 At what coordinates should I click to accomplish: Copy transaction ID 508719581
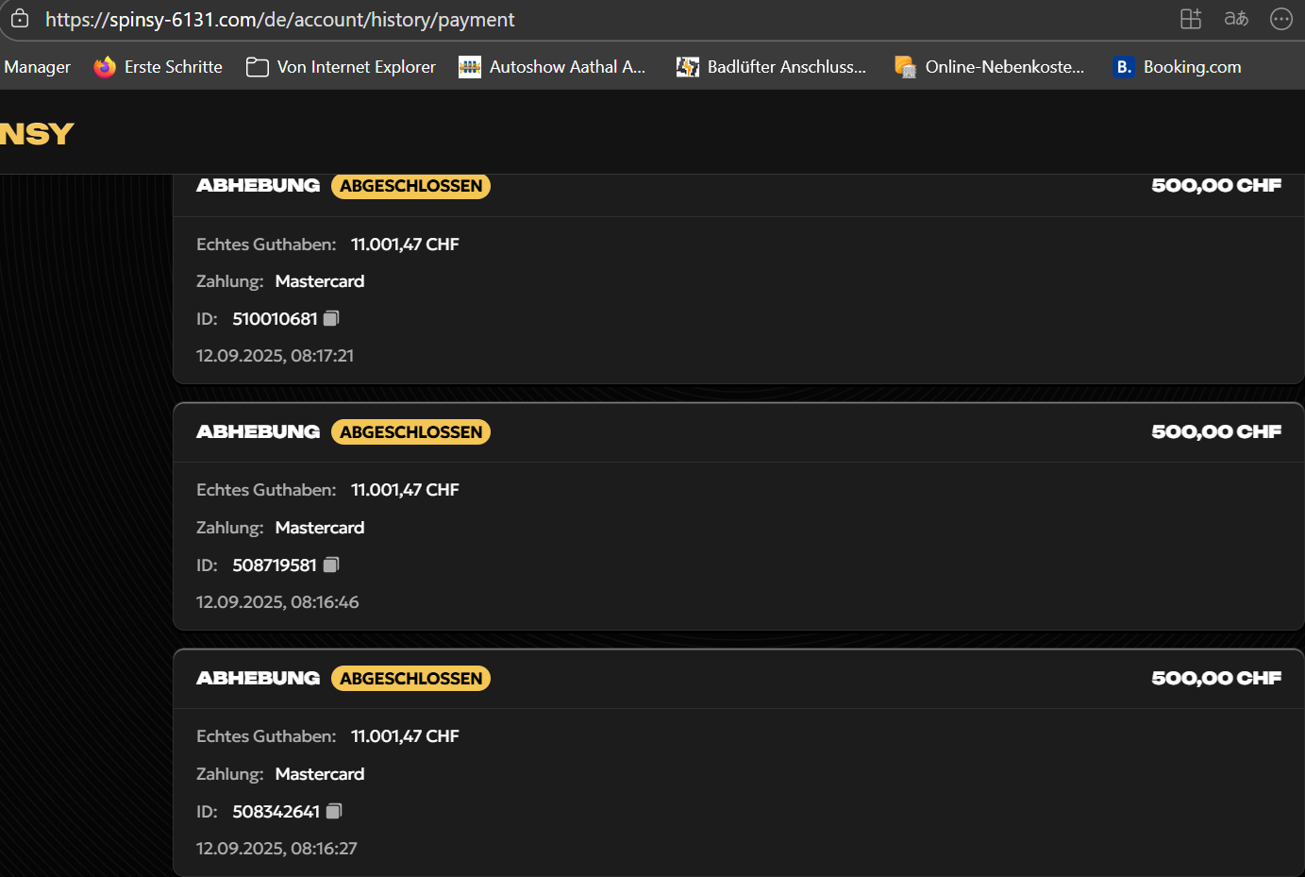click(x=331, y=565)
